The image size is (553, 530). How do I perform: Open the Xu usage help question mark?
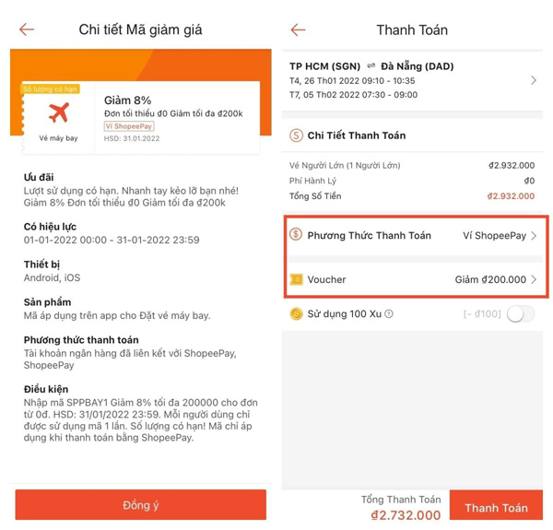click(389, 313)
